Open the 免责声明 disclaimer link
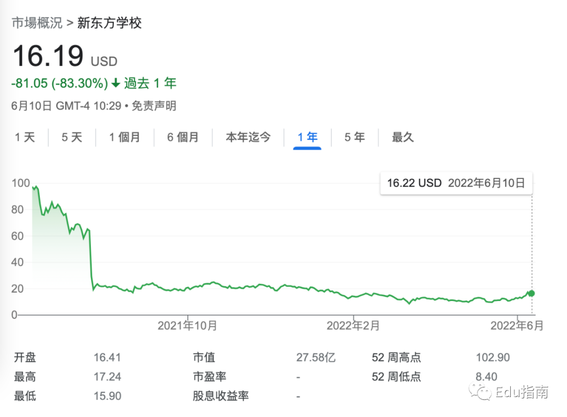This screenshot has height=417, width=567. pyautogui.click(x=154, y=106)
